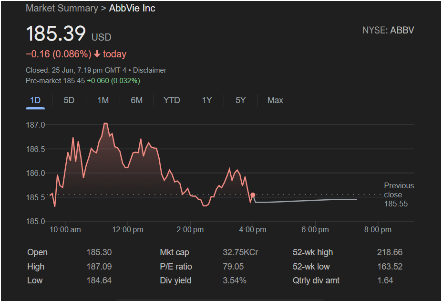The height and width of the screenshot is (302, 442).
Task: Click the pre-market +0.060 (0.032%) value
Action: 113,81
